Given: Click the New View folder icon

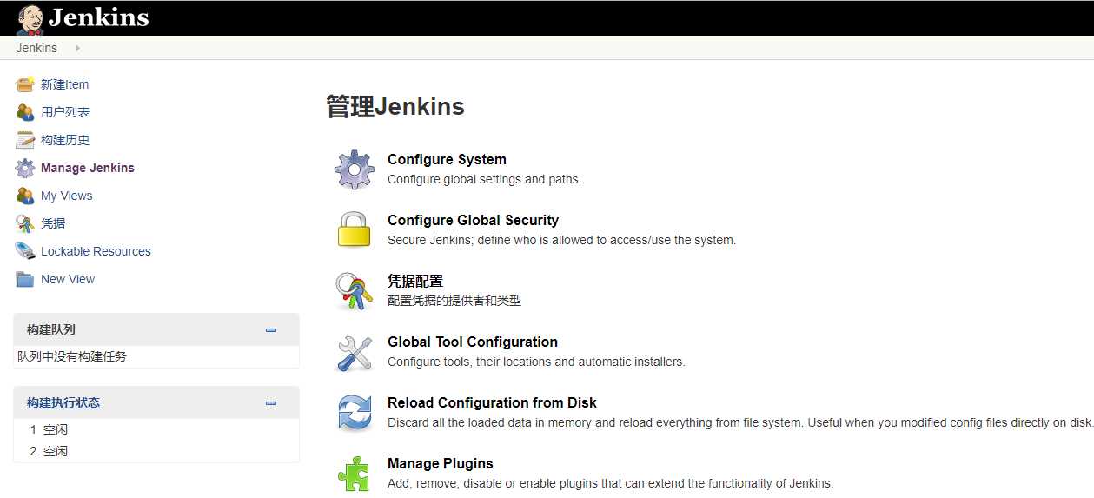Looking at the screenshot, I should tap(25, 279).
